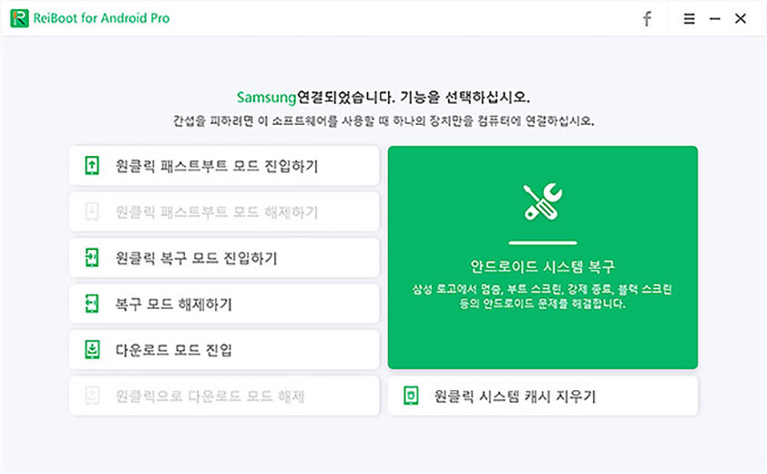Click the recovery mode exit phone icon
The image size is (767, 474).
[x=92, y=304]
